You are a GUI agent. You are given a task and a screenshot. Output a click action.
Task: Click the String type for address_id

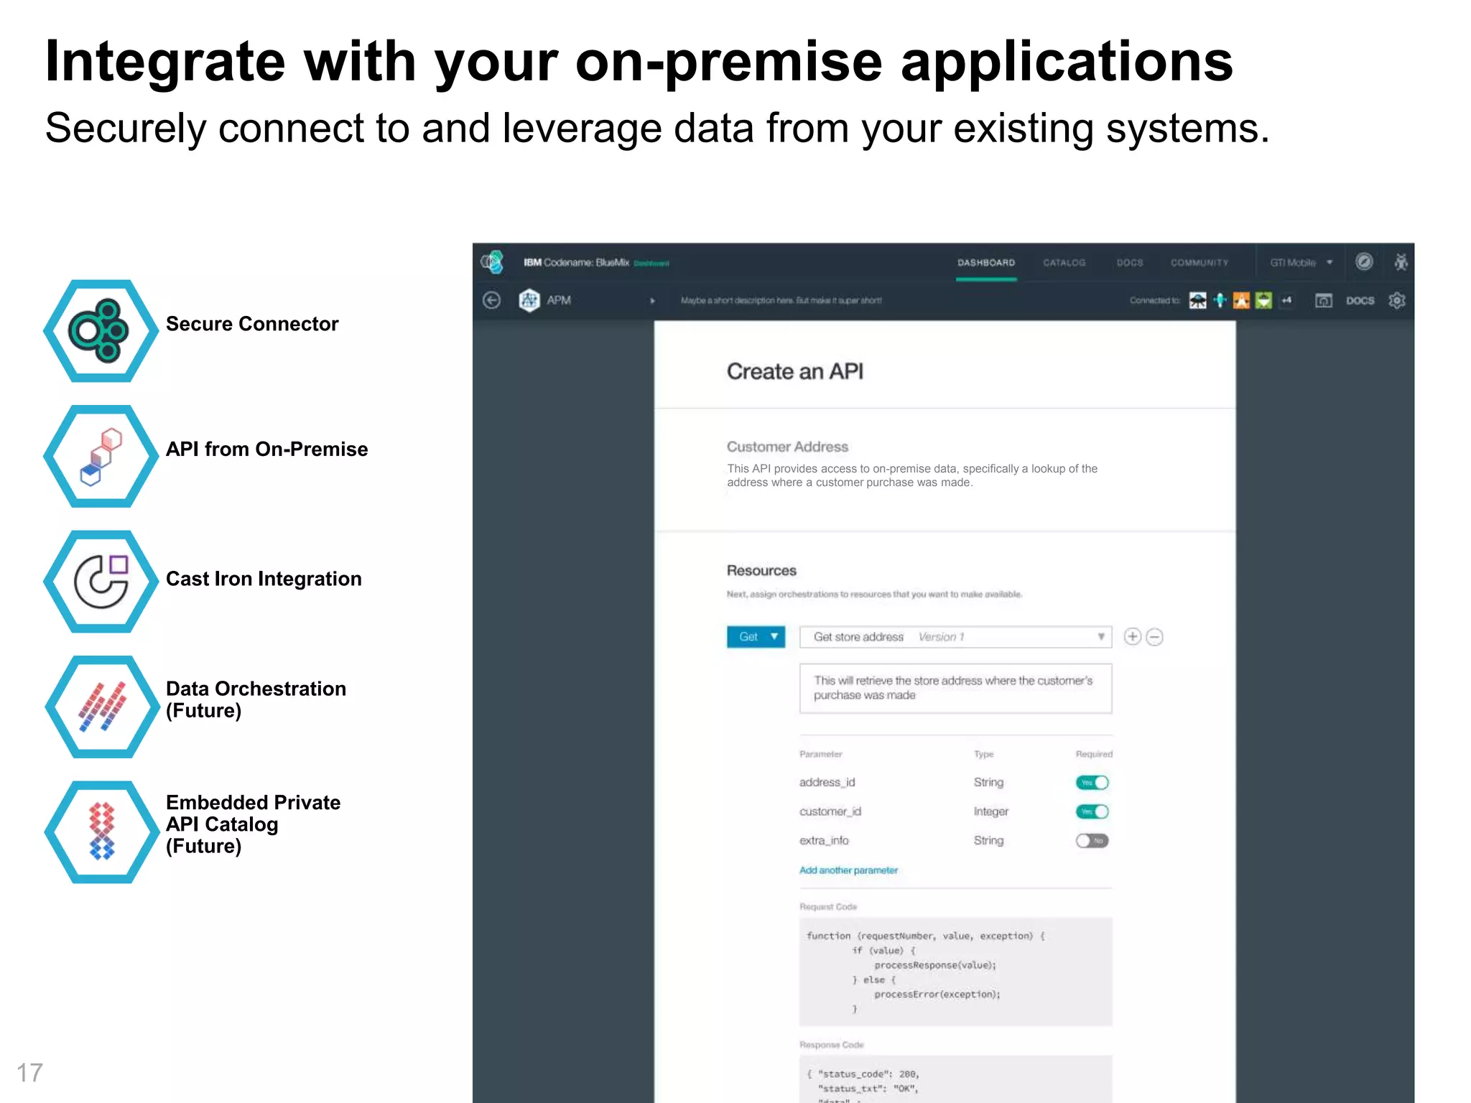988,782
